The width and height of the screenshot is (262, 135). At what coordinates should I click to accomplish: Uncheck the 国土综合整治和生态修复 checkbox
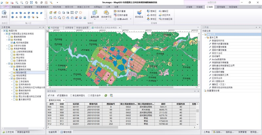click(x=14, y=97)
